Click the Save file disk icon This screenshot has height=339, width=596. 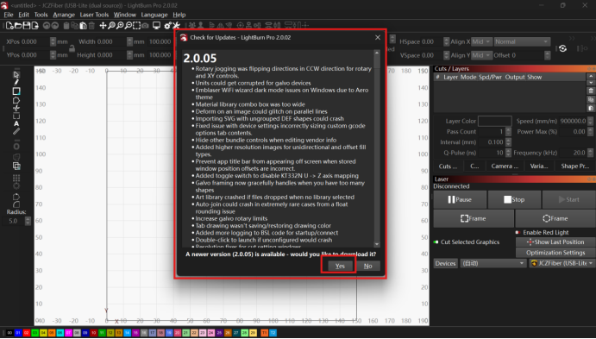[26, 26]
